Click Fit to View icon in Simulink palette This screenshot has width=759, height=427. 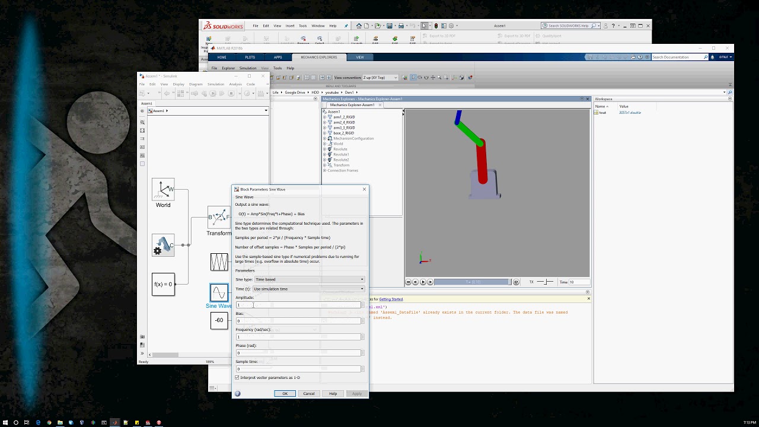pyautogui.click(x=142, y=130)
